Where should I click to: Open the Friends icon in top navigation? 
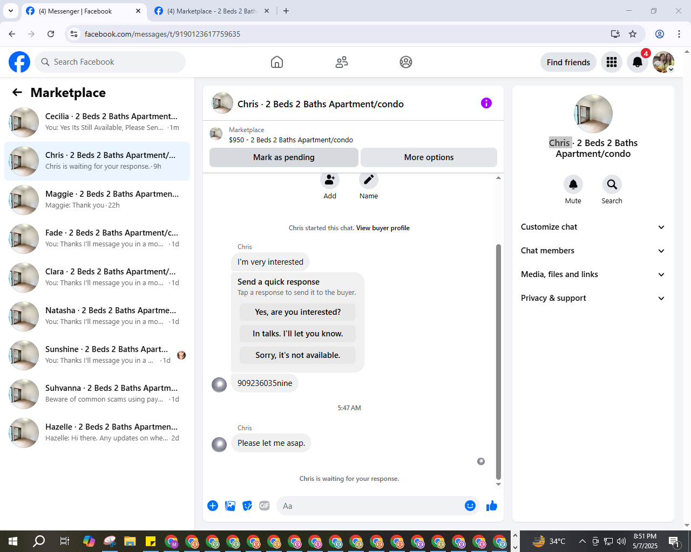tap(342, 62)
